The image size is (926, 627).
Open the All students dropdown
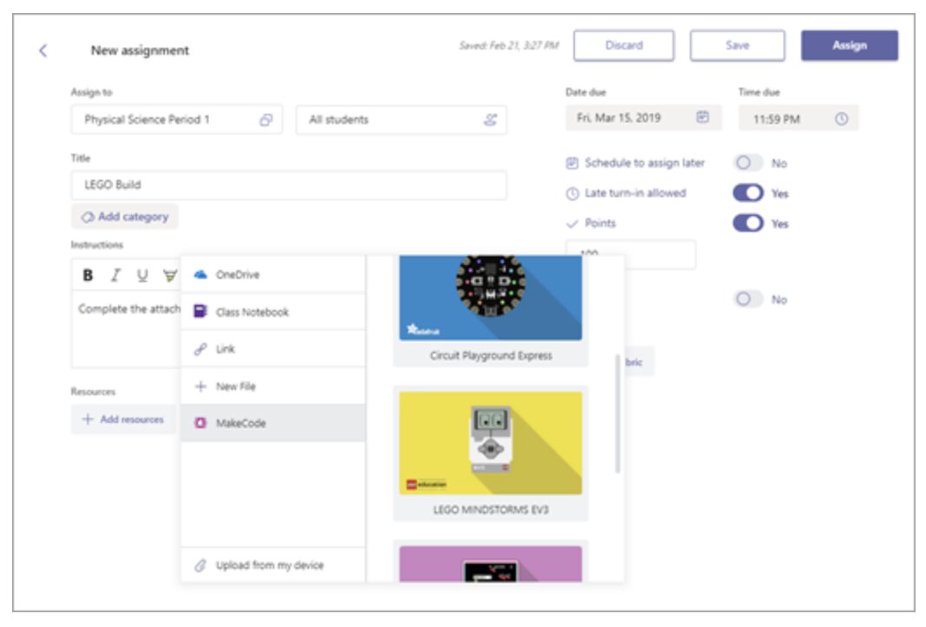(x=401, y=120)
